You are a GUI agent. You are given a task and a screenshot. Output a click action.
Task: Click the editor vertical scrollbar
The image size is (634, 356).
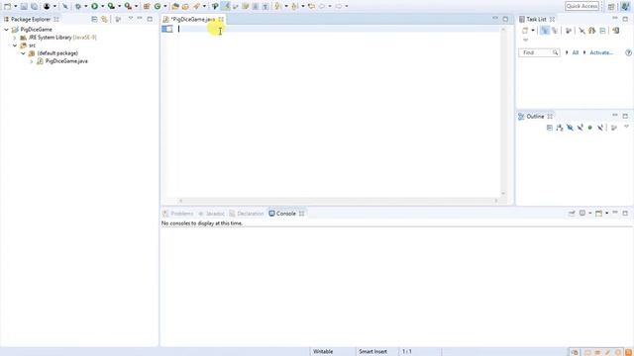coord(503,111)
